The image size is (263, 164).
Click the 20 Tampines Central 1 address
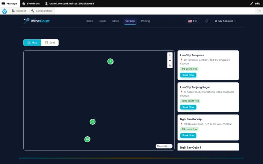pos(205,62)
